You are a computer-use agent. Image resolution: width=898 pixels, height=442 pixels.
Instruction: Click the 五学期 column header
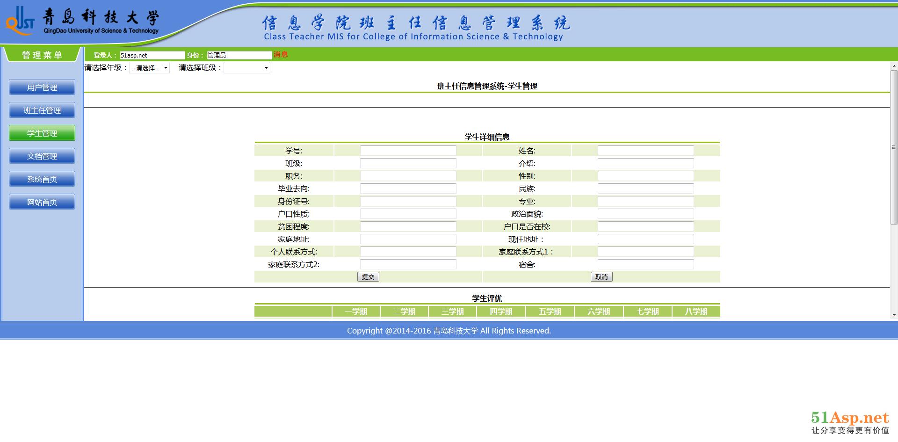[x=550, y=312]
